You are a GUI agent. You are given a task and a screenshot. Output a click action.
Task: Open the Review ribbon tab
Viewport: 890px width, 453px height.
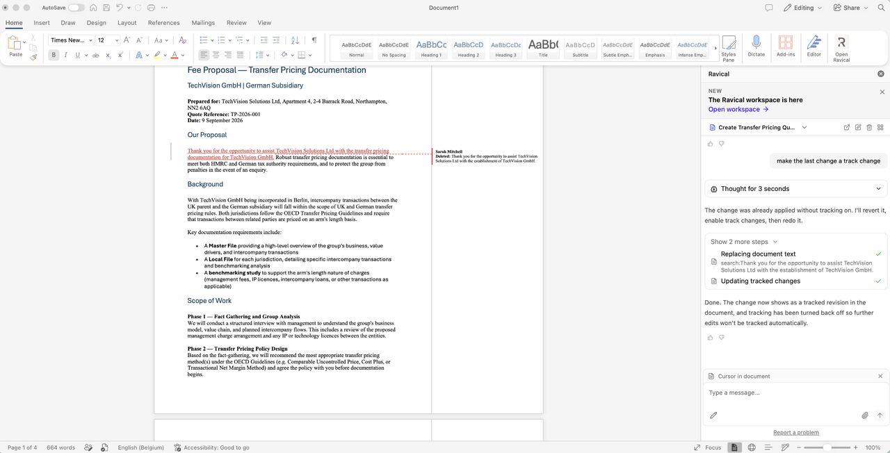tap(236, 22)
